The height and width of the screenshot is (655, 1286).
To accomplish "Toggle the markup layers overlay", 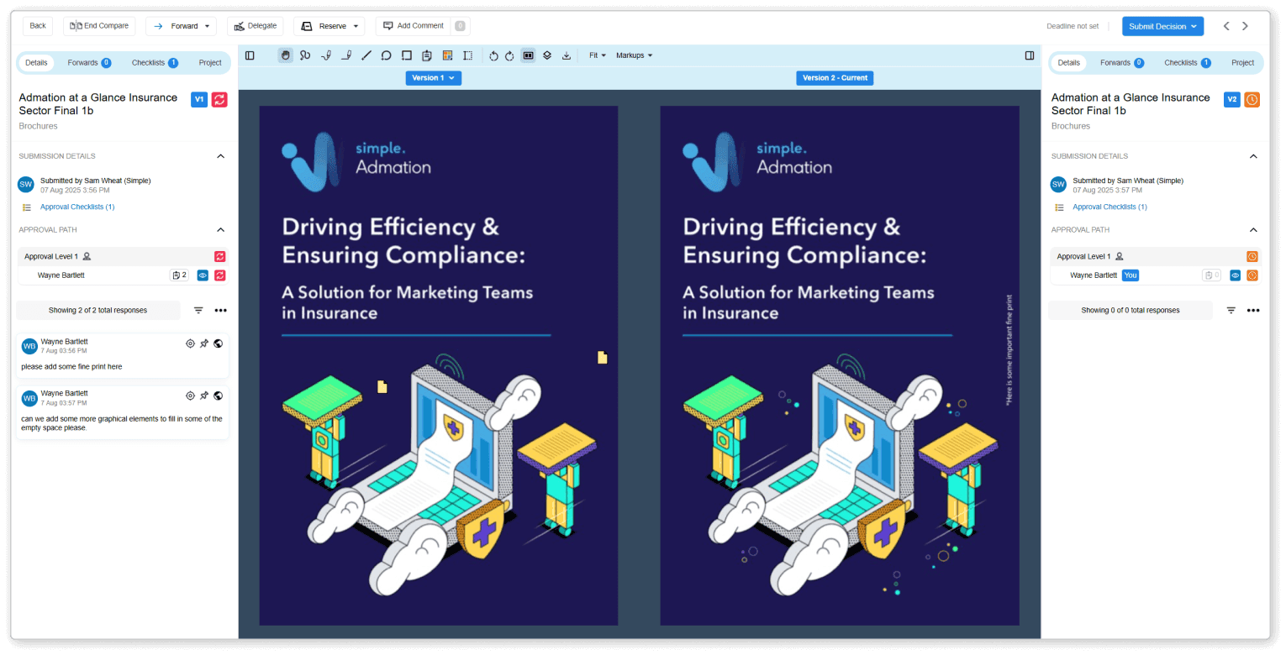I will pos(547,55).
